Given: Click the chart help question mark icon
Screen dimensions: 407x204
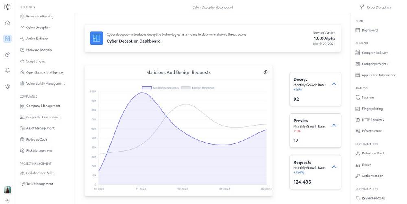Looking at the screenshot, I should [x=266, y=72].
